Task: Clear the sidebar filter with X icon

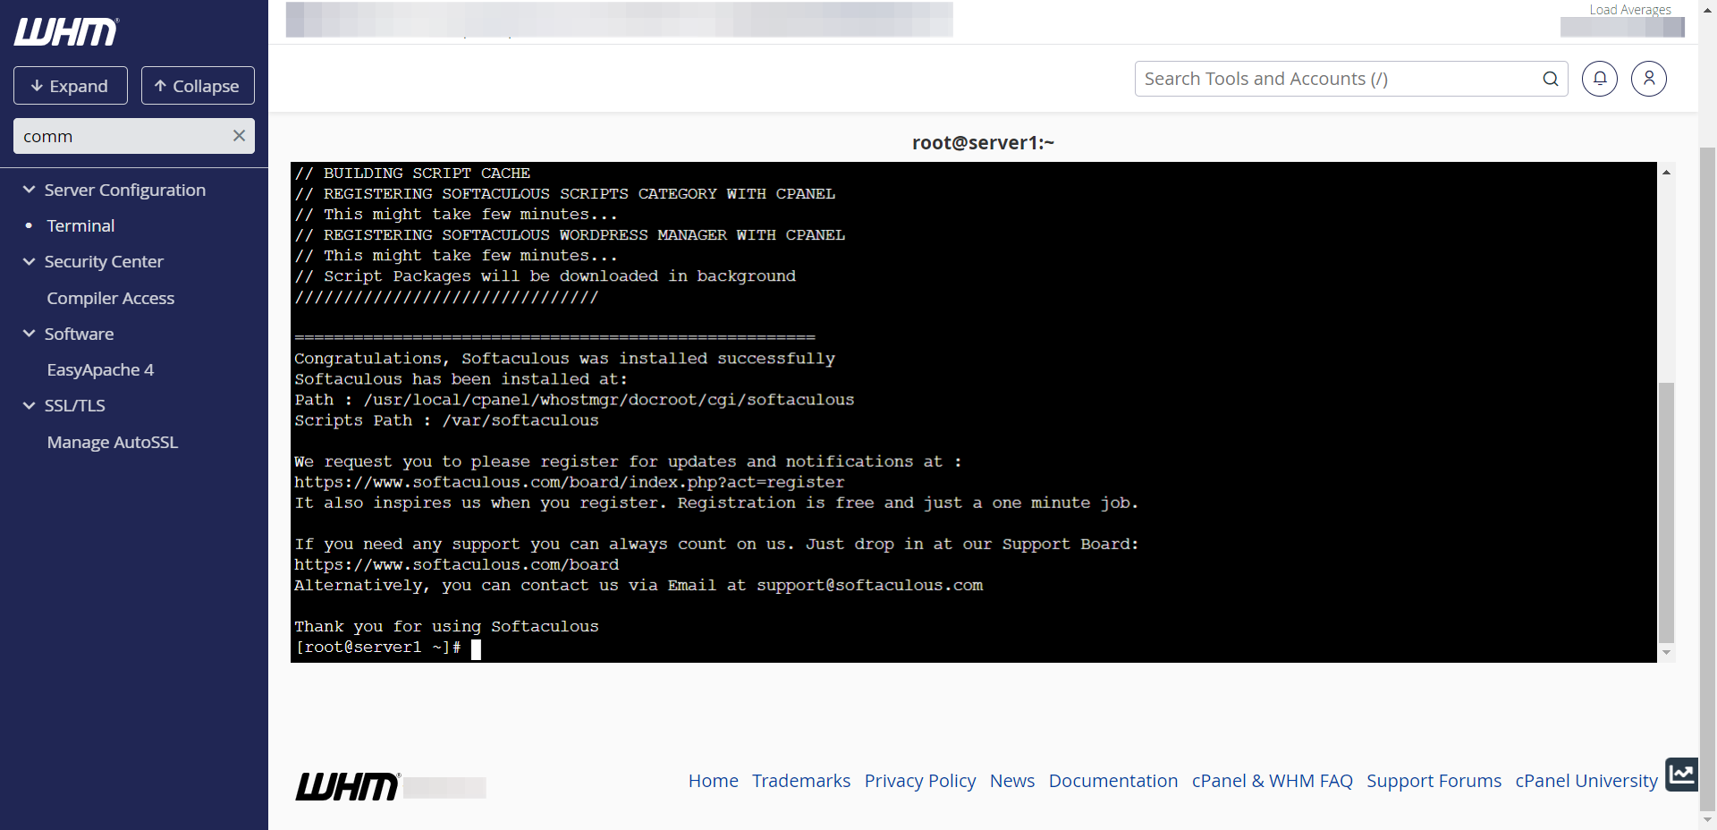Action: click(239, 136)
